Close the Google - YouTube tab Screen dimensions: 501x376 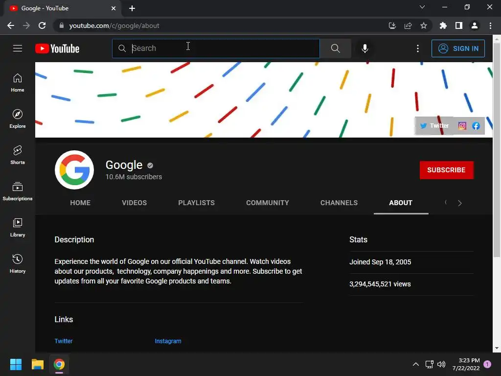click(114, 8)
